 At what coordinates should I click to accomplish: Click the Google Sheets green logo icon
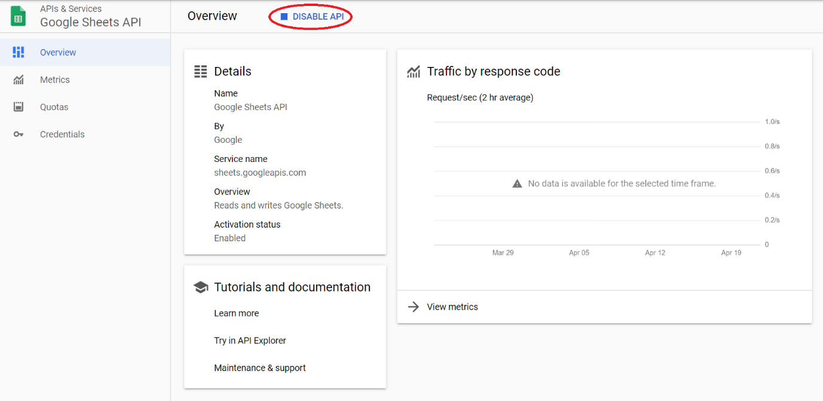tap(19, 16)
